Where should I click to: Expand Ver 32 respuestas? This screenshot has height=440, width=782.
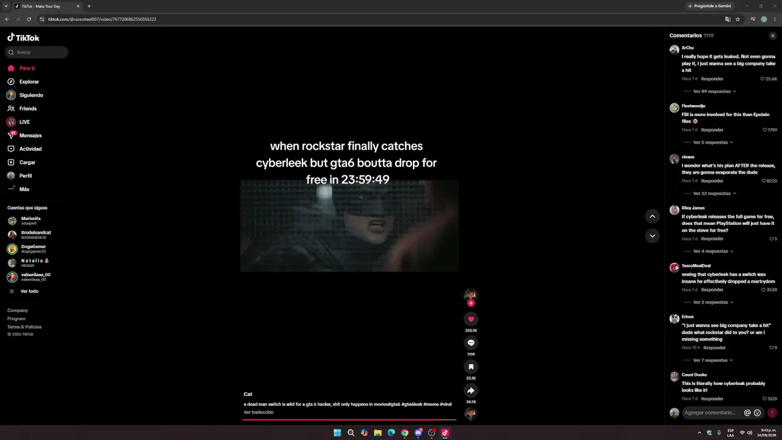[x=714, y=194]
